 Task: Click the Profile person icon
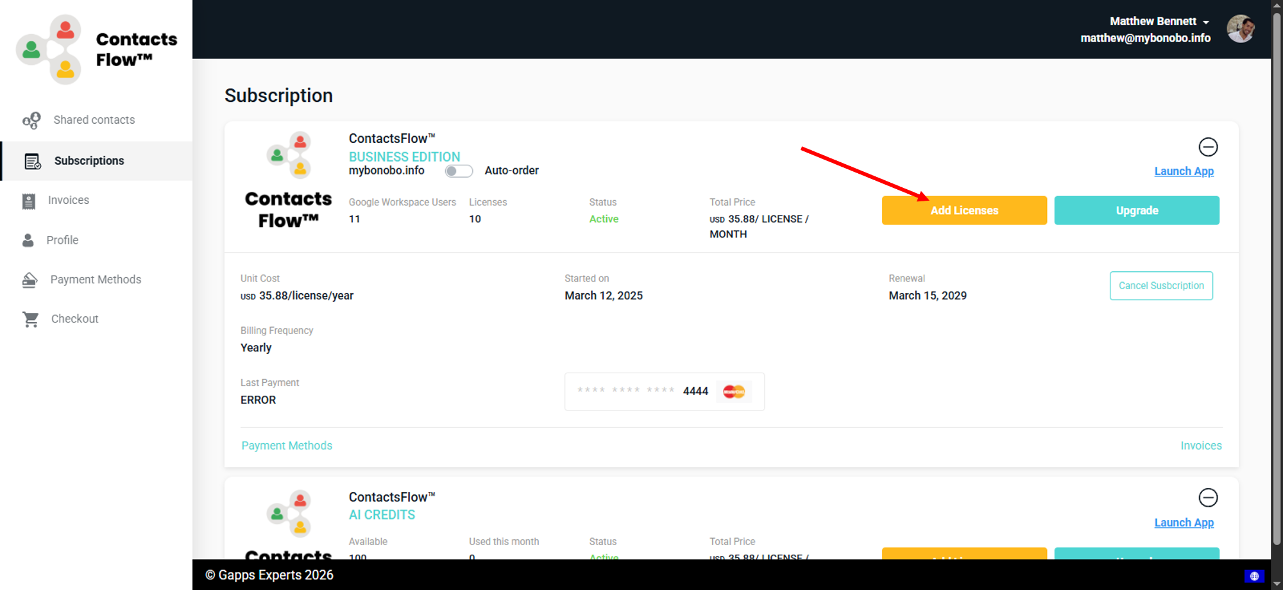(x=28, y=240)
